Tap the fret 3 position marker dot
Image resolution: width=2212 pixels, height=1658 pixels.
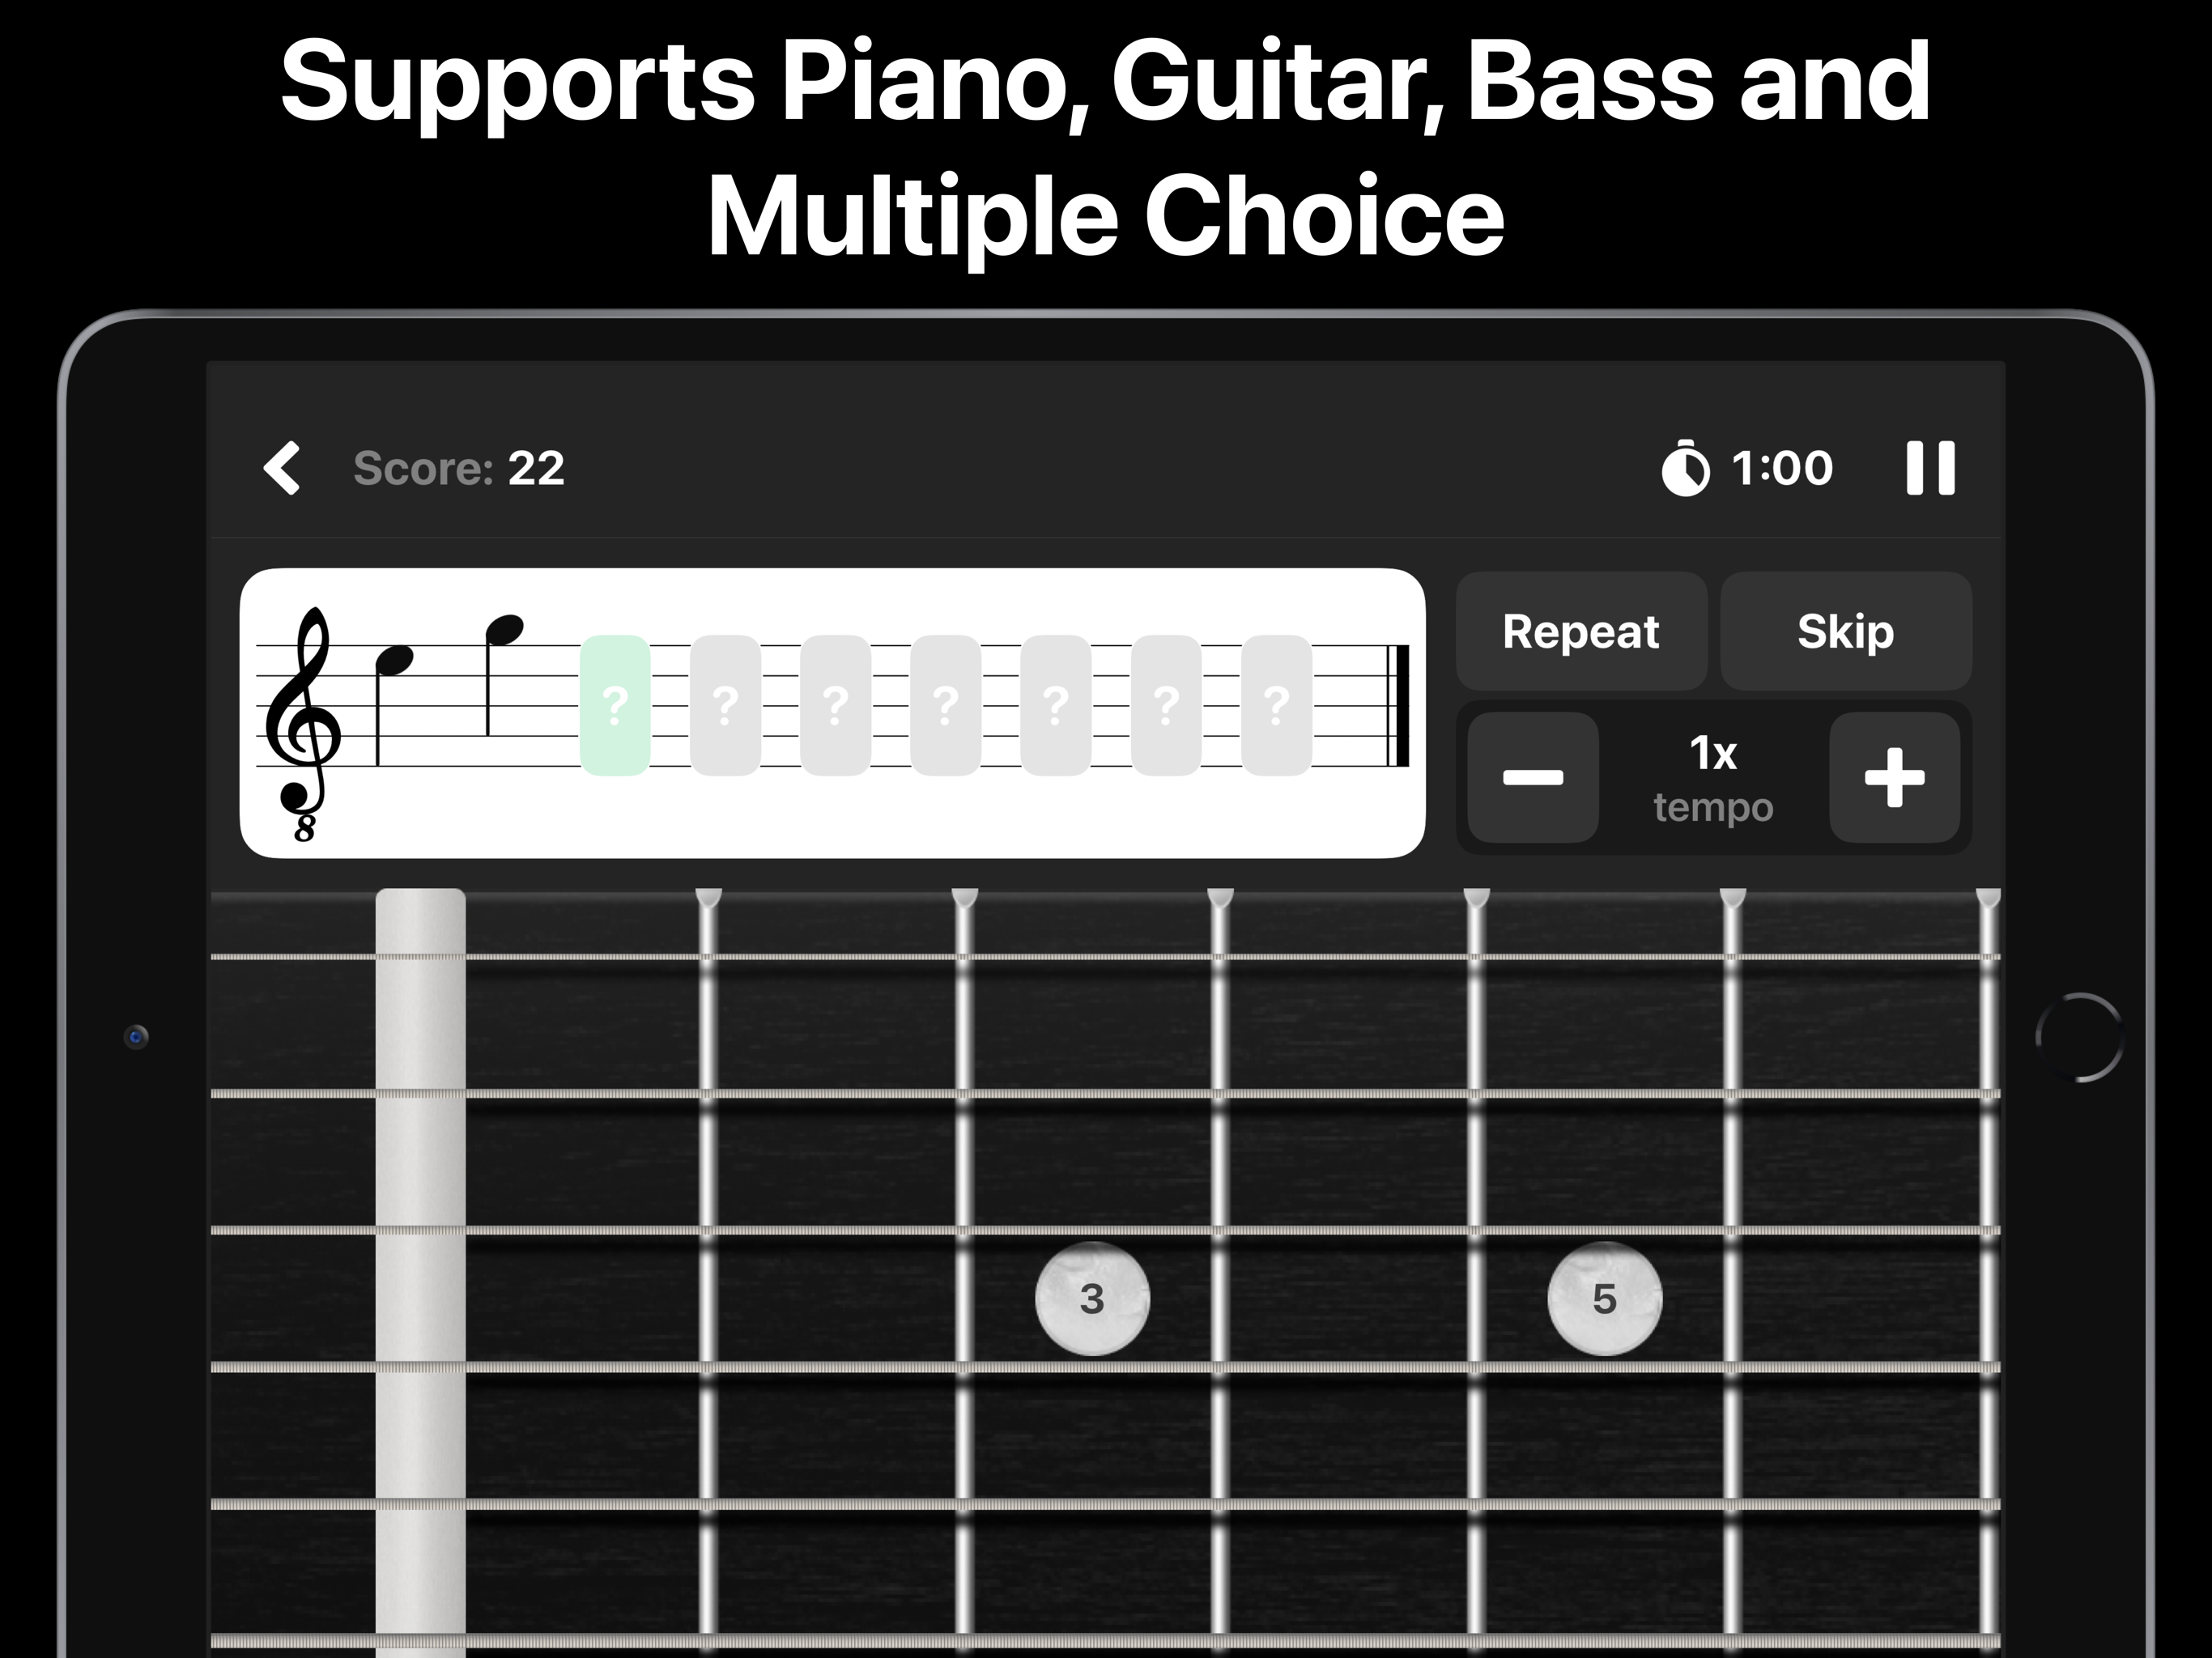(x=1092, y=1298)
